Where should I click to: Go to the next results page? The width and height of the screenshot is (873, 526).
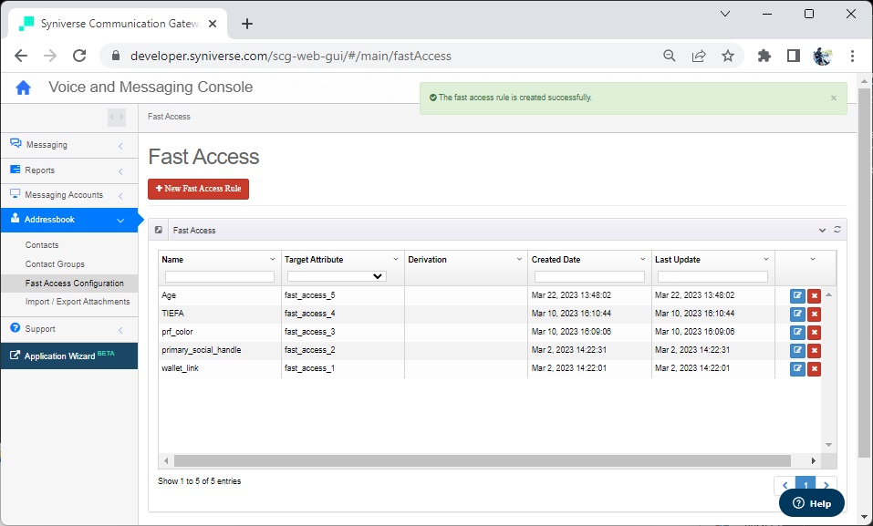[x=826, y=485]
